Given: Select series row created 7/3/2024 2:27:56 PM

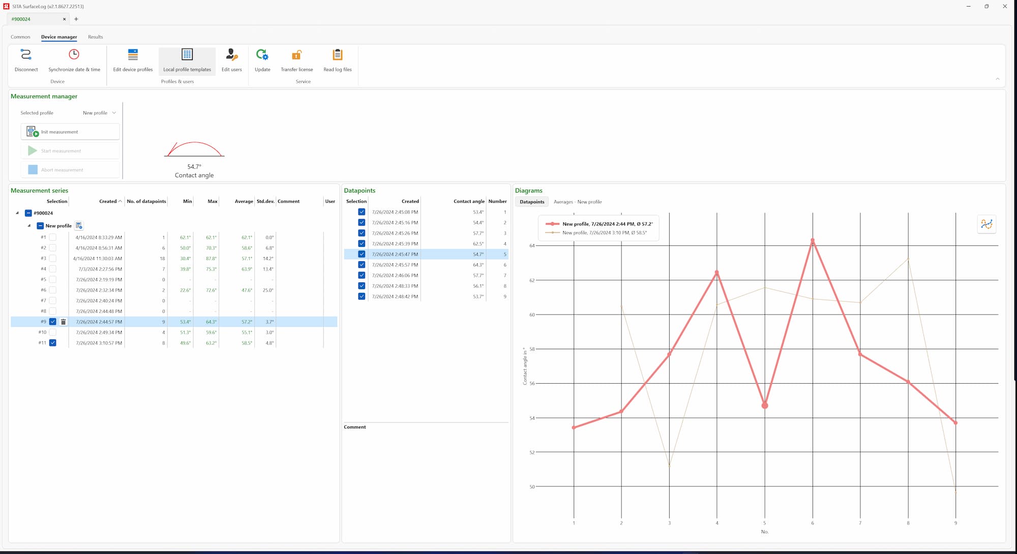Looking at the screenshot, I should pos(174,269).
